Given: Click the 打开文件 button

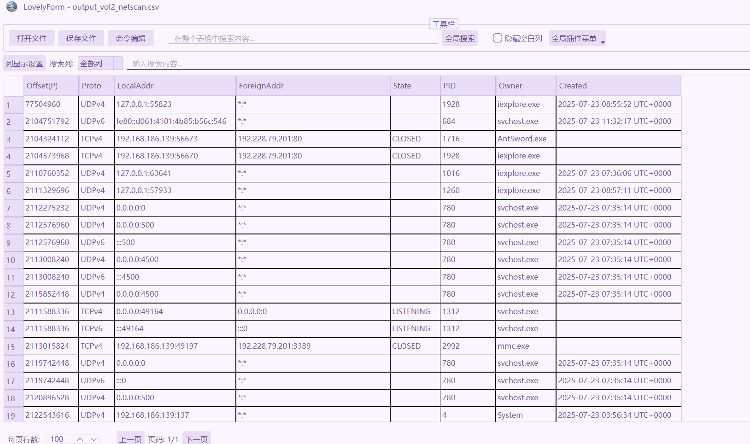Looking at the screenshot, I should click(x=31, y=38).
